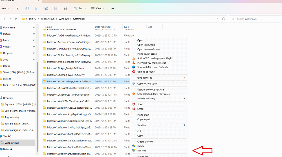Image resolution: width=282 pixels, height=157 pixels.
Task: Select Network in the sidebar
Action: pyautogui.click(x=8, y=149)
